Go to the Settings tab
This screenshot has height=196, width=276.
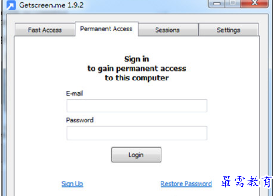(x=228, y=30)
